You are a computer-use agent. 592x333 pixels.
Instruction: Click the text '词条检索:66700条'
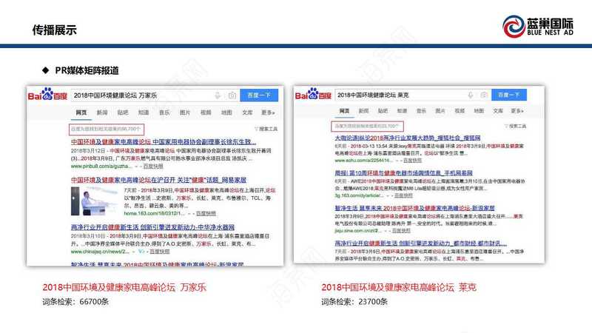click(75, 302)
